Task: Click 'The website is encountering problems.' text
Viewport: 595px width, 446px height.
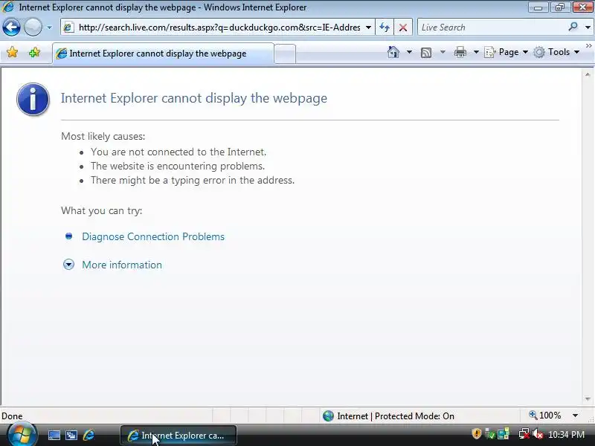Action: tap(178, 166)
